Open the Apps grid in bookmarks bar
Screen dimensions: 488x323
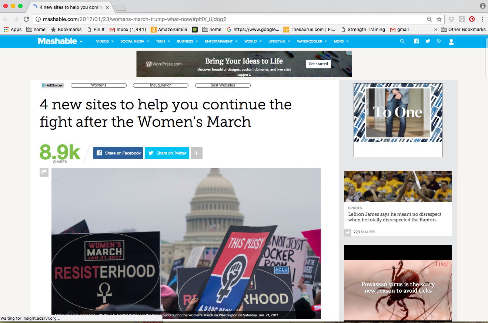(x=13, y=30)
